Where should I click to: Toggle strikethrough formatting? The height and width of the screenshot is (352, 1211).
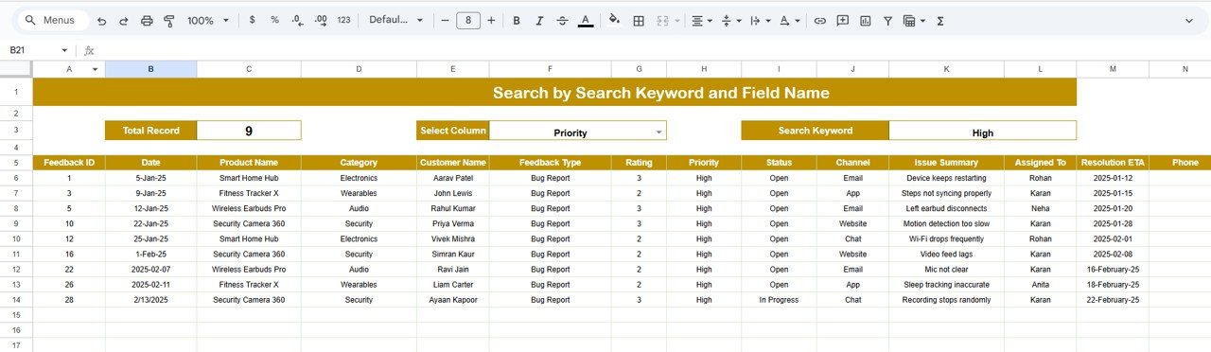pyautogui.click(x=563, y=20)
